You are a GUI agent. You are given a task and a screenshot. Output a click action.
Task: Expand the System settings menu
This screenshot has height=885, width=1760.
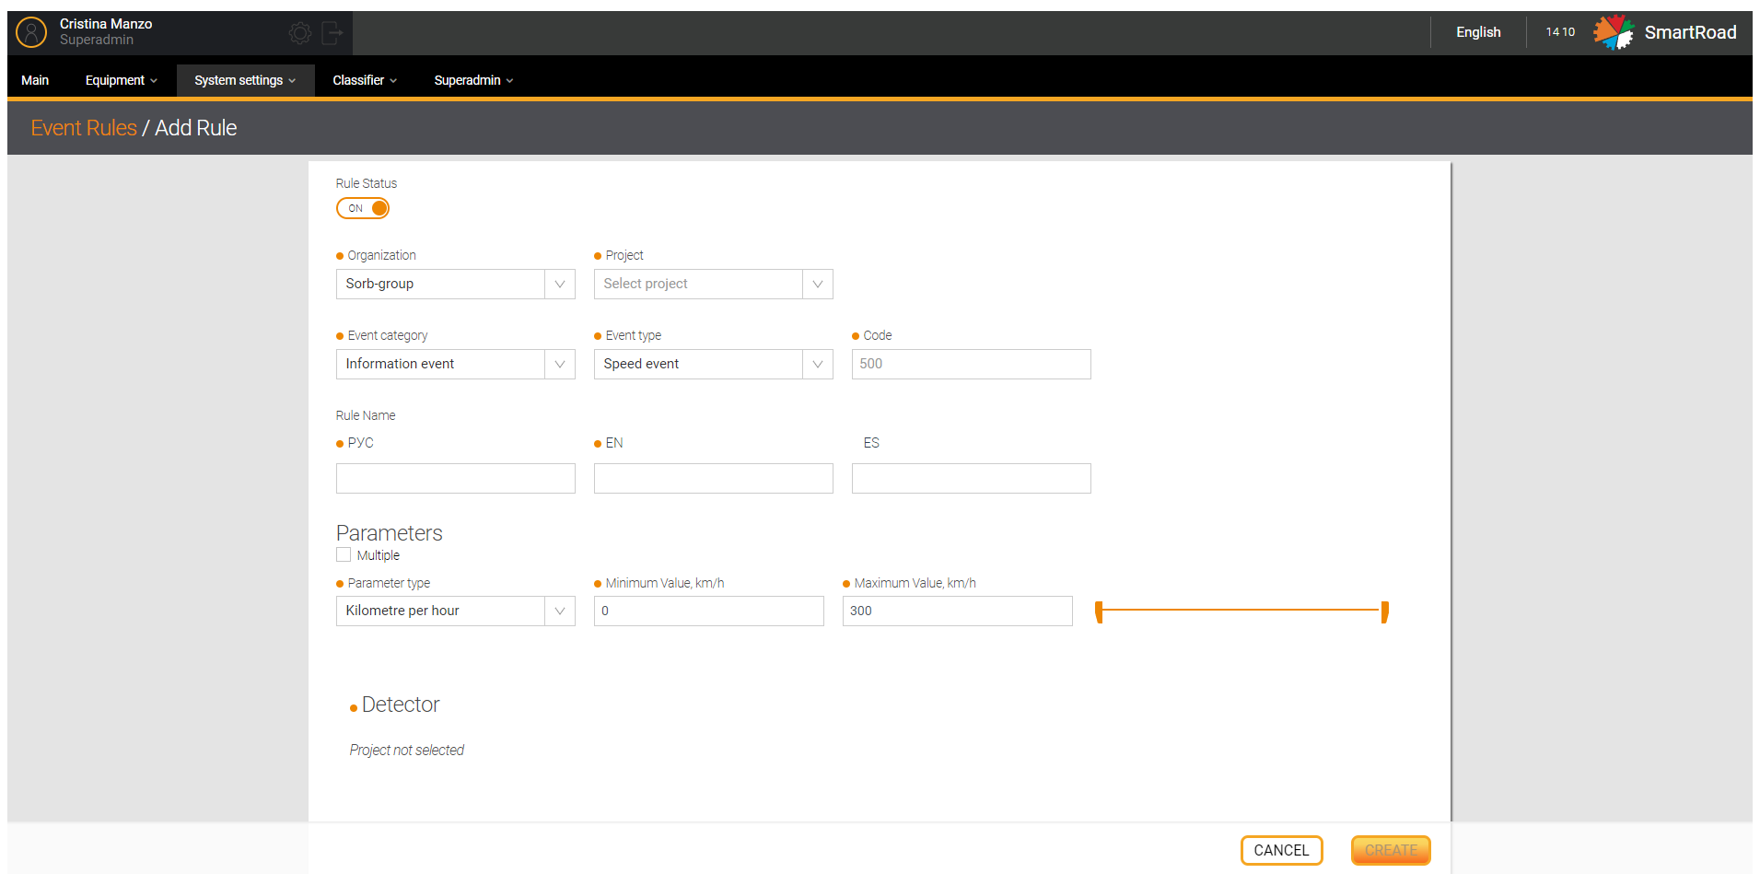tap(245, 80)
